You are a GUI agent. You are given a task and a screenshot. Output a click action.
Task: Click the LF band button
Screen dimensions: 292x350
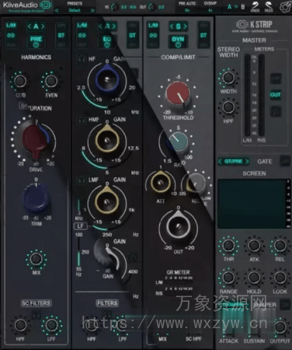tap(81, 226)
